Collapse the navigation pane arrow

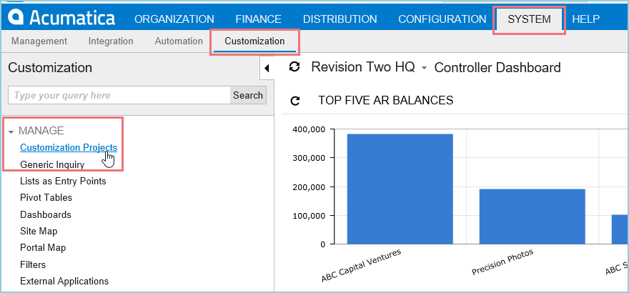point(267,69)
